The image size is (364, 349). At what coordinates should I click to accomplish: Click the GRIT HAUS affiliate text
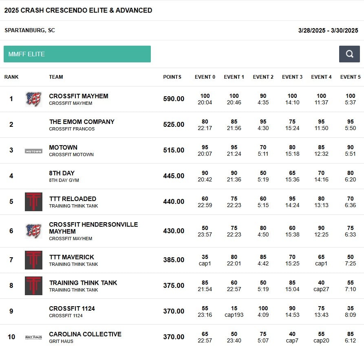click(x=61, y=341)
